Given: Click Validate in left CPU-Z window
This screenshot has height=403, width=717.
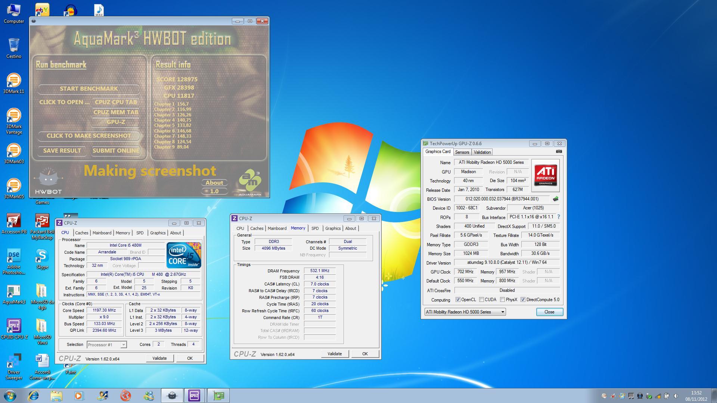Looking at the screenshot, I should (x=159, y=358).
